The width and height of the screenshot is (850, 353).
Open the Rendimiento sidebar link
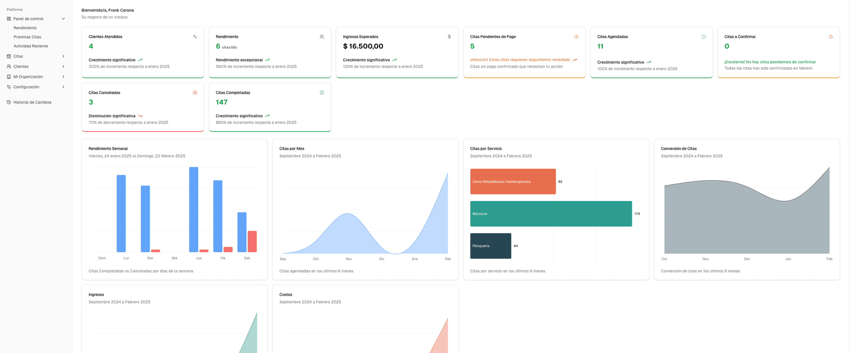[25, 28]
